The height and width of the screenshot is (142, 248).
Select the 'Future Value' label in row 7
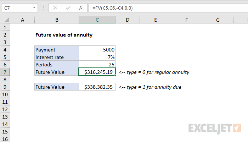[57, 72]
